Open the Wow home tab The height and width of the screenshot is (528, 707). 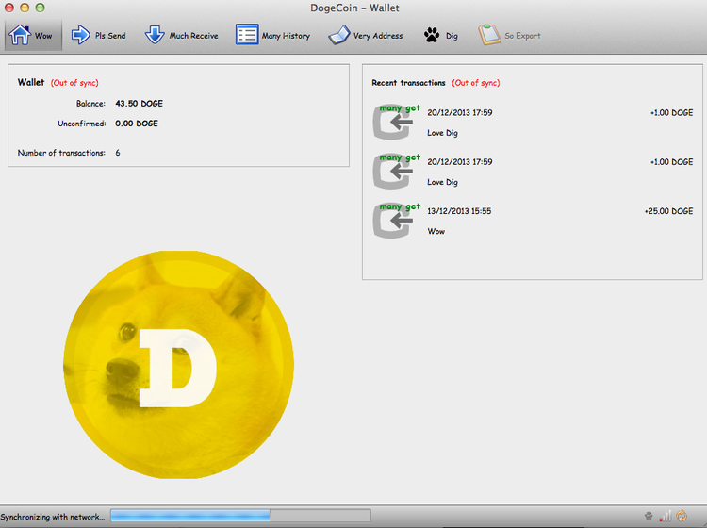point(33,35)
